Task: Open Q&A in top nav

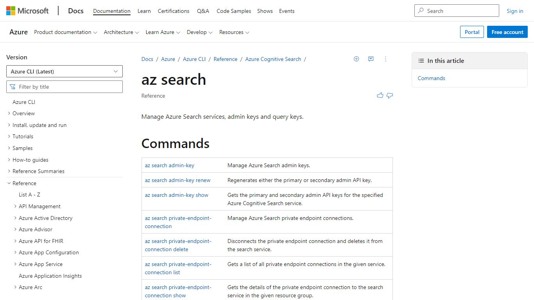Action: [x=203, y=11]
